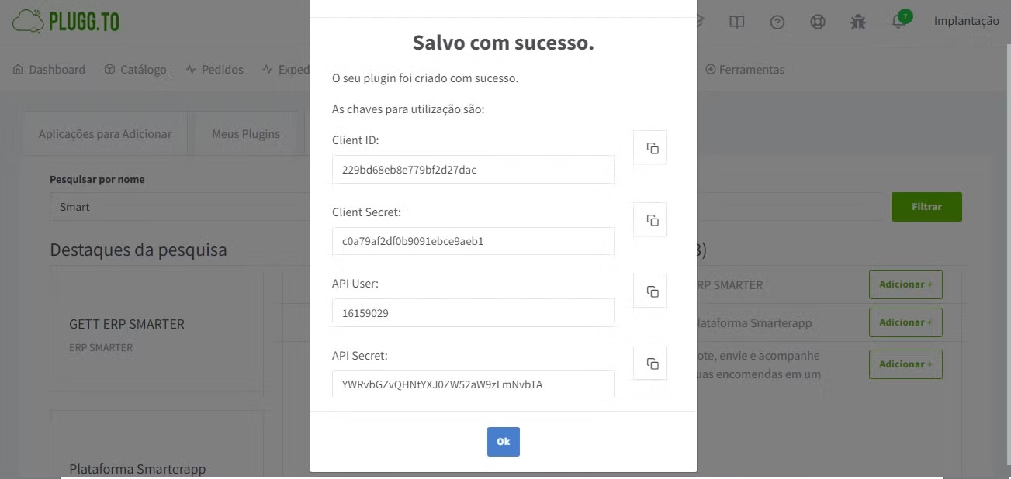Screen dimensions: 1011x479
Task: Open the Ferramentas menu
Action: [744, 69]
